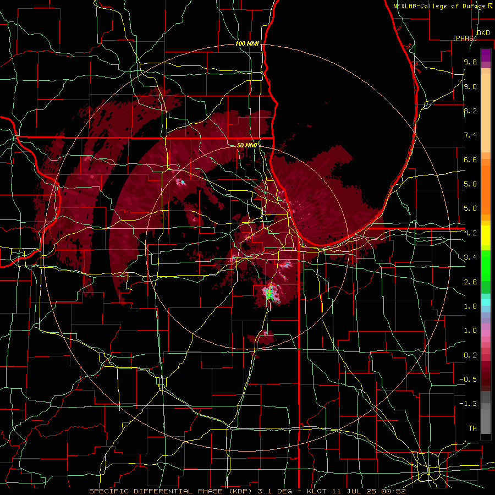This screenshot has width=495, height=495.
Task: Click the pink band of the color scale
Action: 486,333
